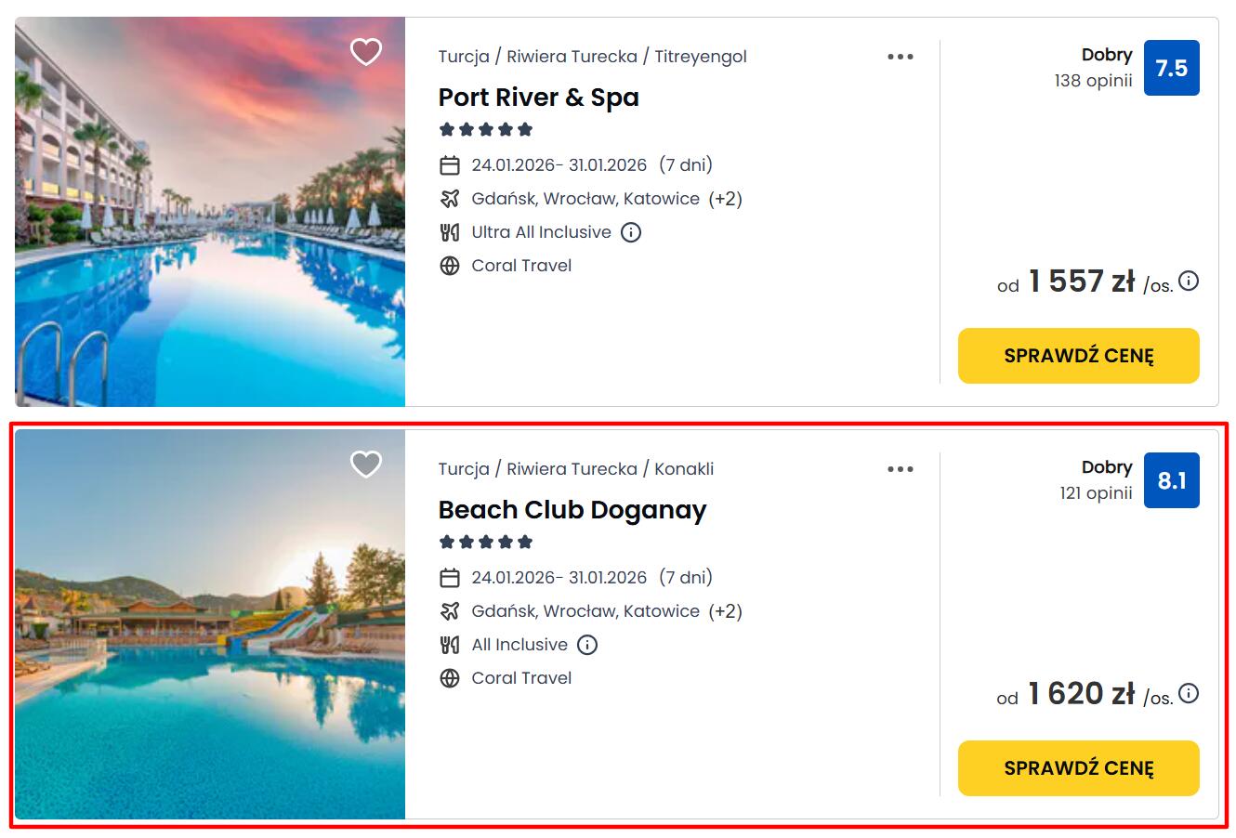Viewport: 1236px width, 838px height.
Task: Favorite Port River & Spa with heart icon
Action: coord(365,52)
